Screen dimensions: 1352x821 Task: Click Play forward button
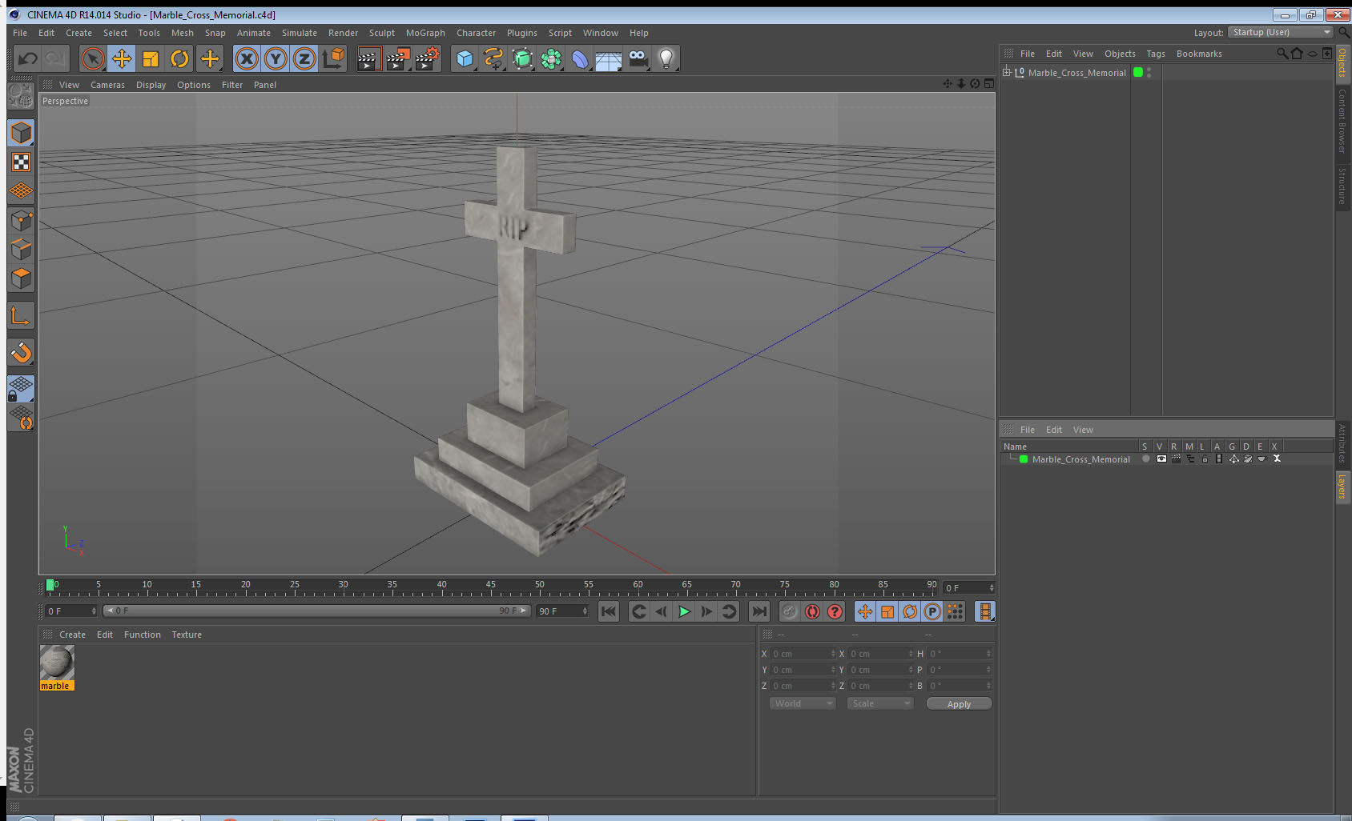click(x=684, y=611)
